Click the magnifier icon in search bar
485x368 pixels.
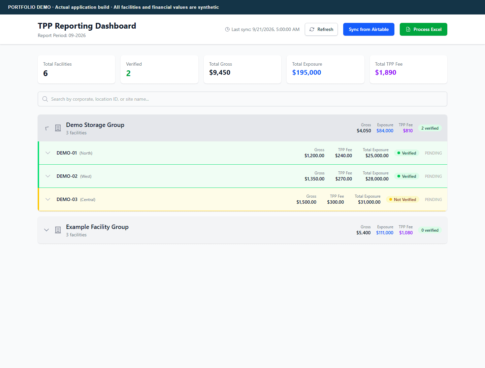(x=45, y=99)
